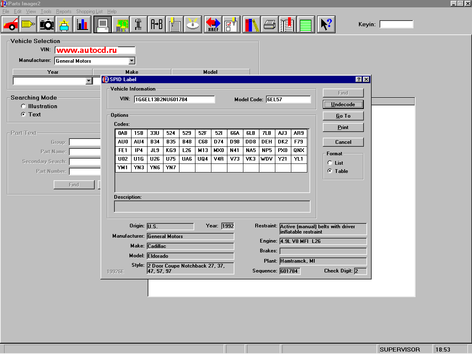Screen dimensions: 472x354
Task: Click the Keyin input field
Action: coord(397,25)
